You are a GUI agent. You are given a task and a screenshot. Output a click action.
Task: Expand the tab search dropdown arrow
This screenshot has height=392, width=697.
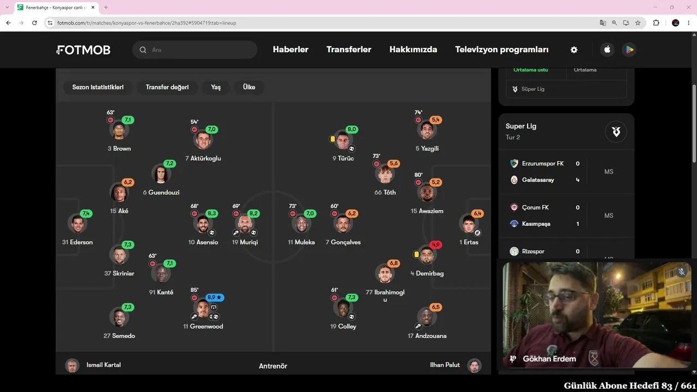pyautogui.click(x=7, y=8)
